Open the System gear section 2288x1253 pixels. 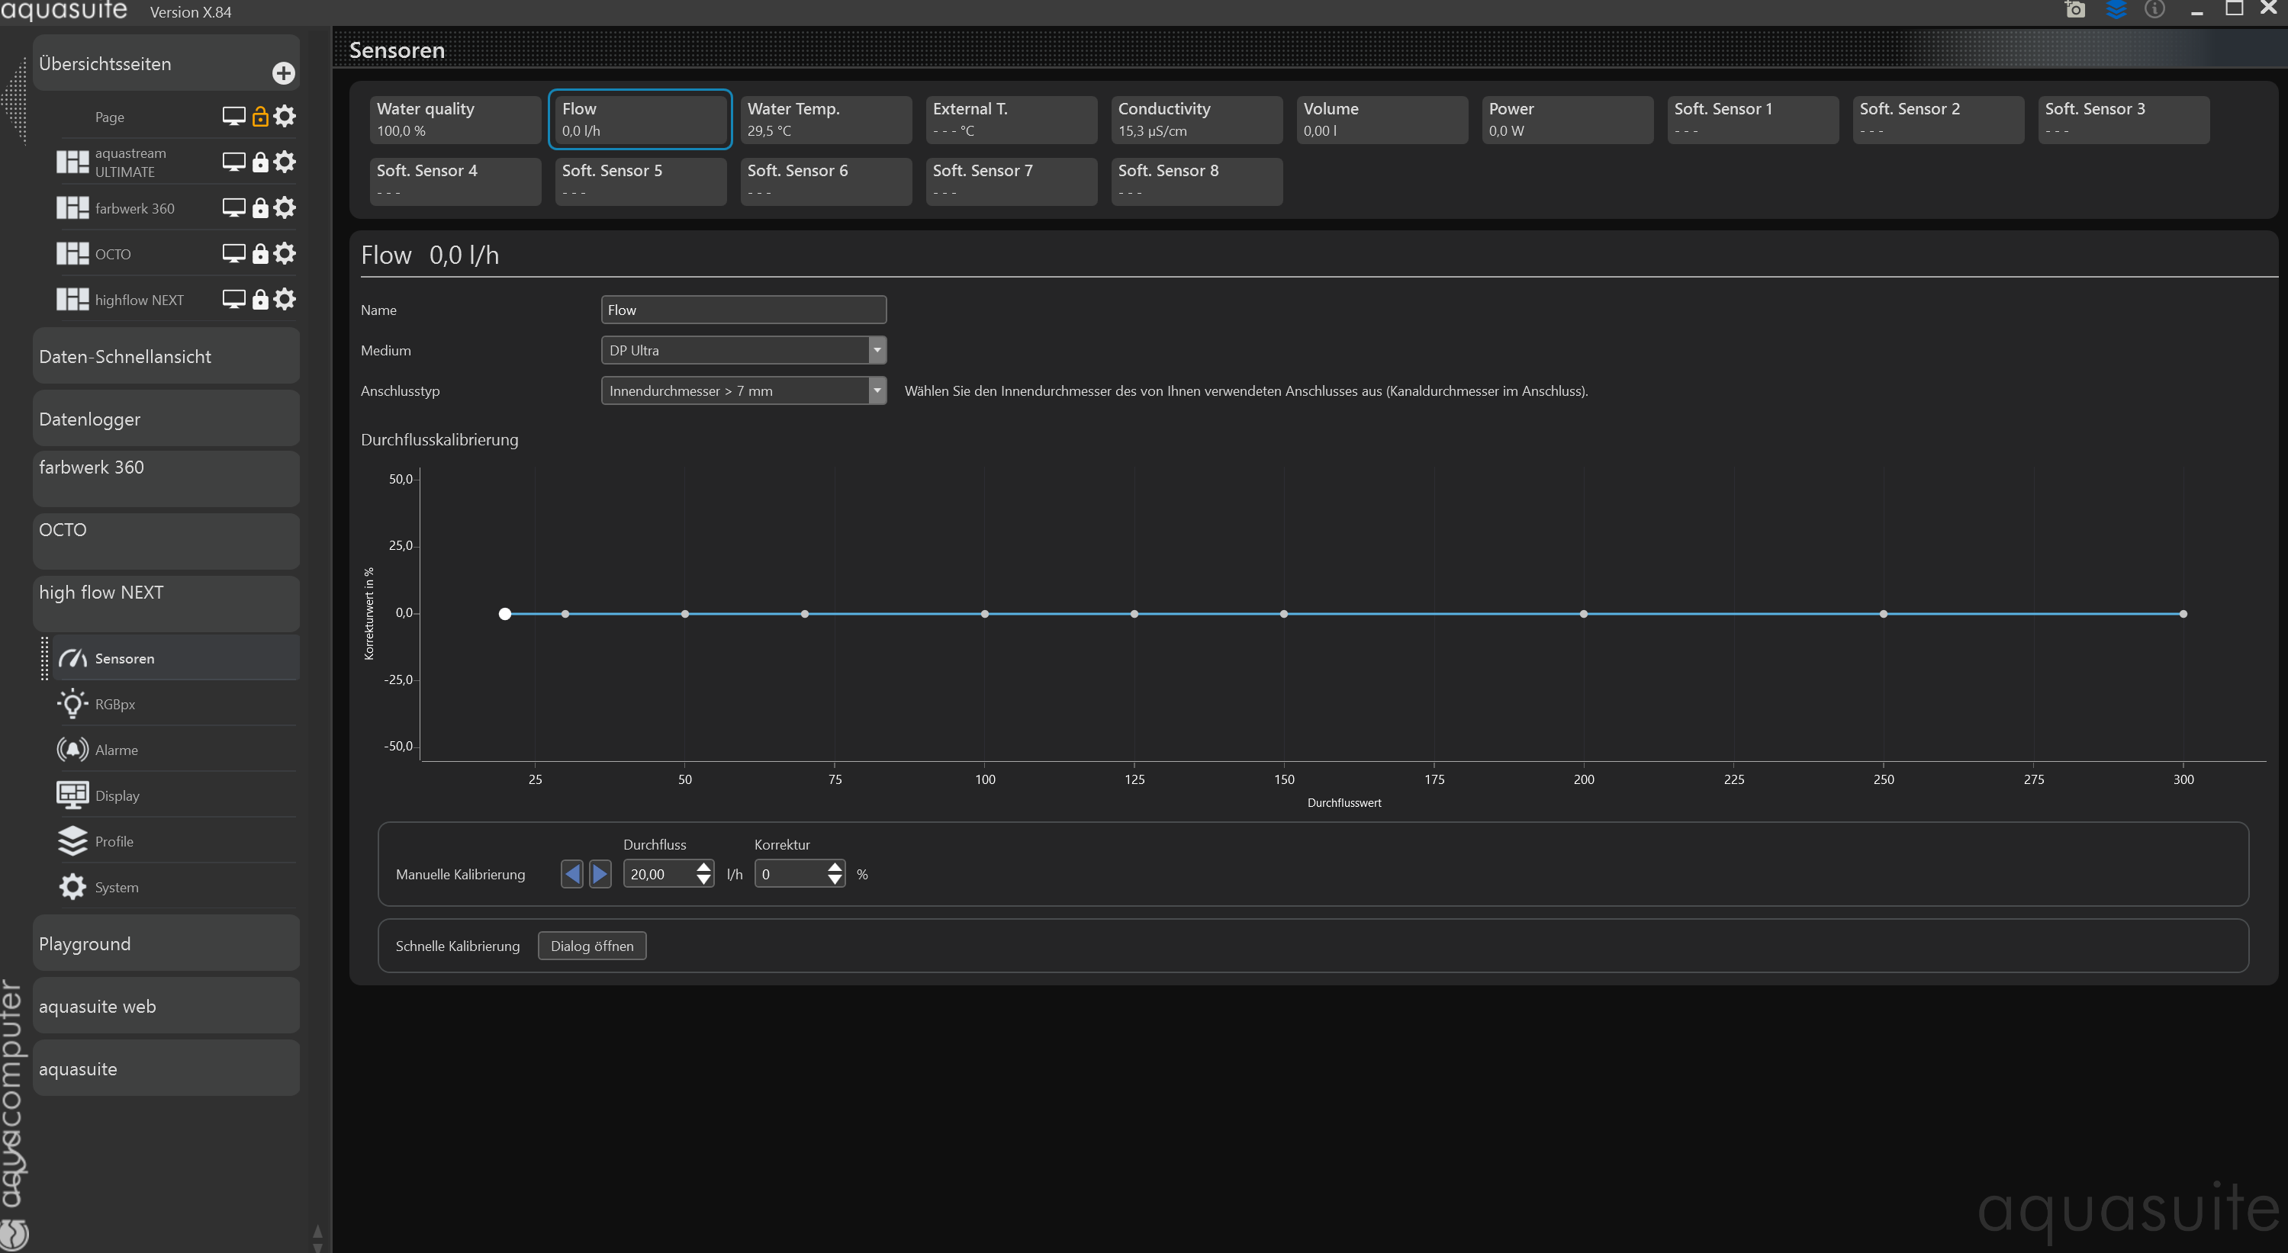[117, 887]
